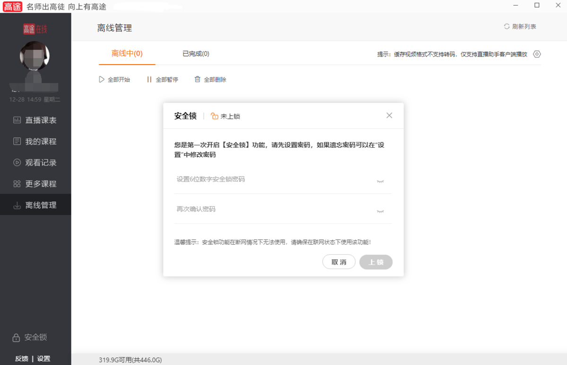The height and width of the screenshot is (365, 567).
Task: Close the security lock dialog
Action: click(389, 116)
